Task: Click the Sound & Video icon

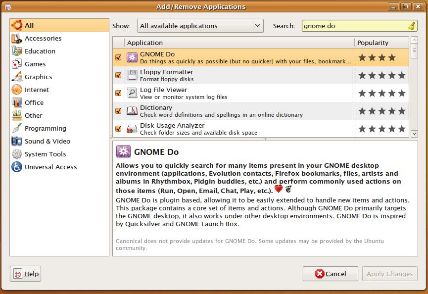Action: pyautogui.click(x=17, y=142)
